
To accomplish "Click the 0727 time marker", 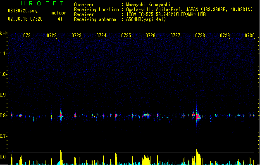I will [175, 35].
